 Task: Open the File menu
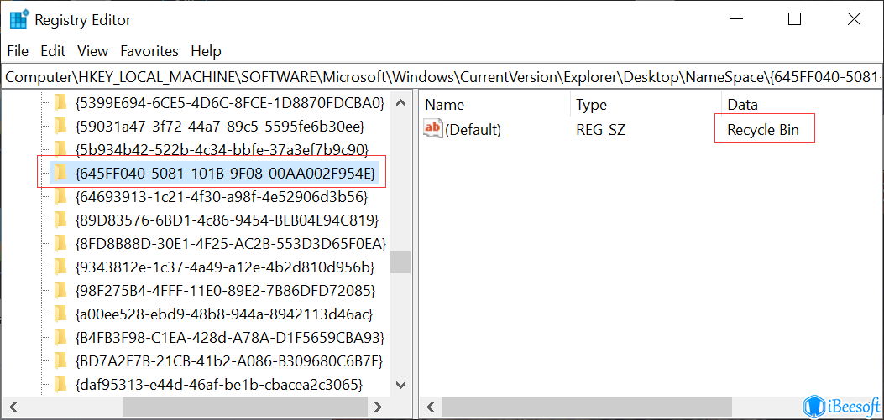point(18,51)
